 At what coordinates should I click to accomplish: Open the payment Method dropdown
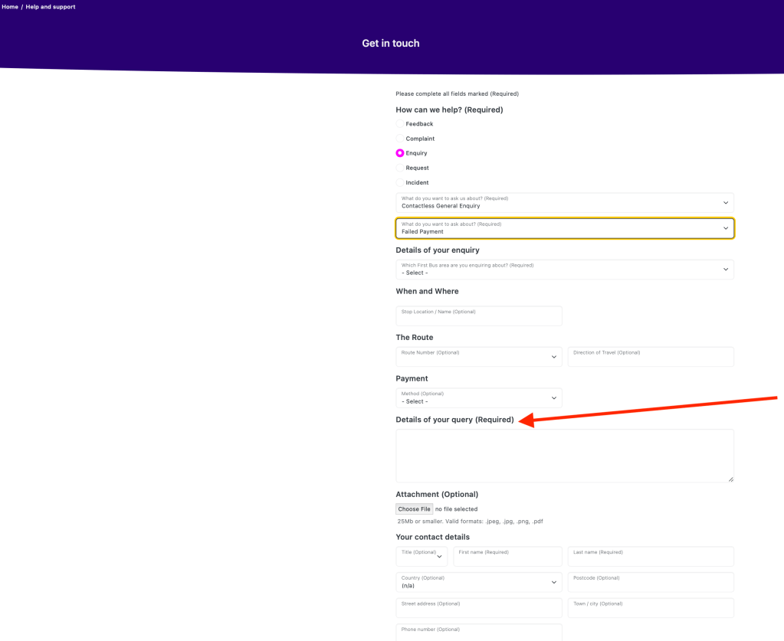point(478,398)
